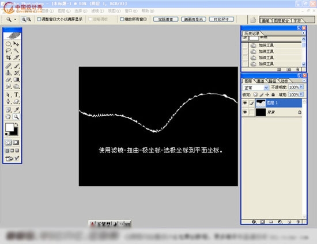Open blend mode 正常 dropdown
317x244 pixels.
(x=255, y=87)
